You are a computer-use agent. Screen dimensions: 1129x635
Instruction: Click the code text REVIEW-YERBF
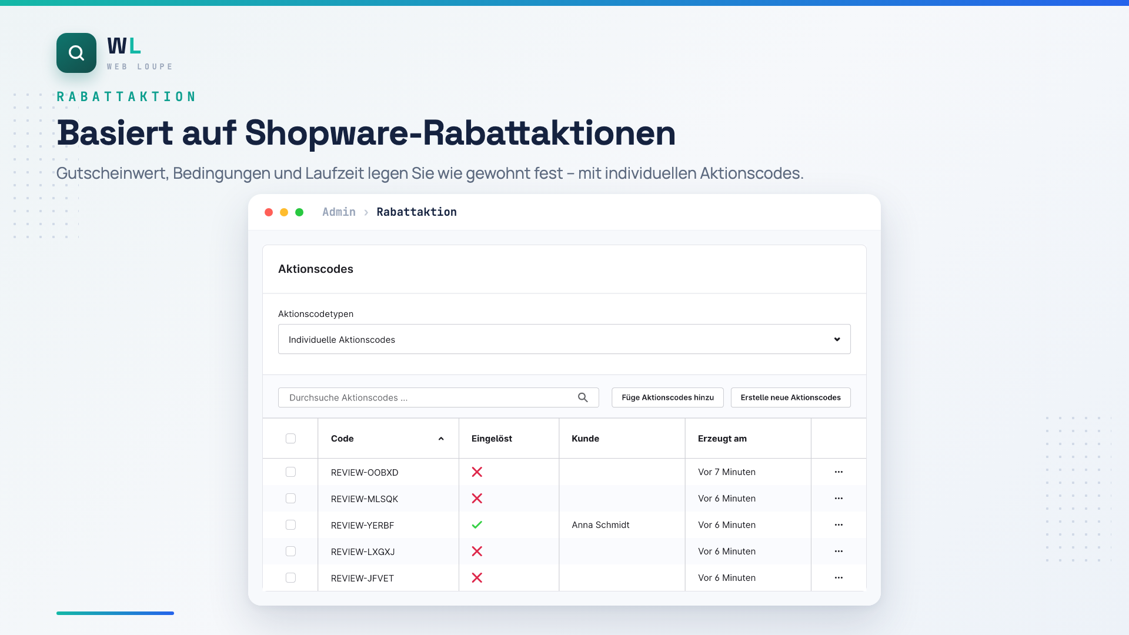click(362, 526)
